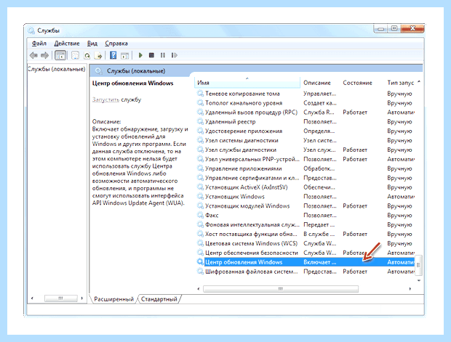Click the list's scroll up arrow
Image resolution: width=451 pixels, height=342 pixels.
(x=419, y=82)
